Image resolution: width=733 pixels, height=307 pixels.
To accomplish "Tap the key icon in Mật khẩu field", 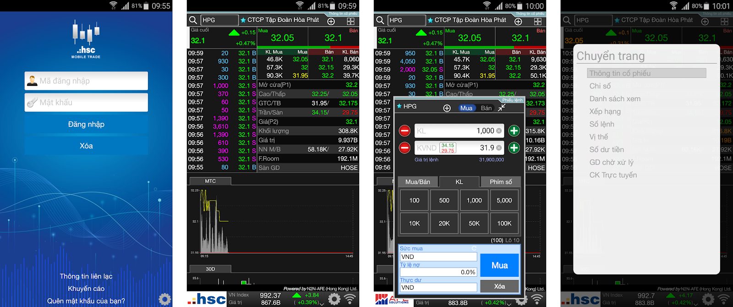I will [32, 103].
